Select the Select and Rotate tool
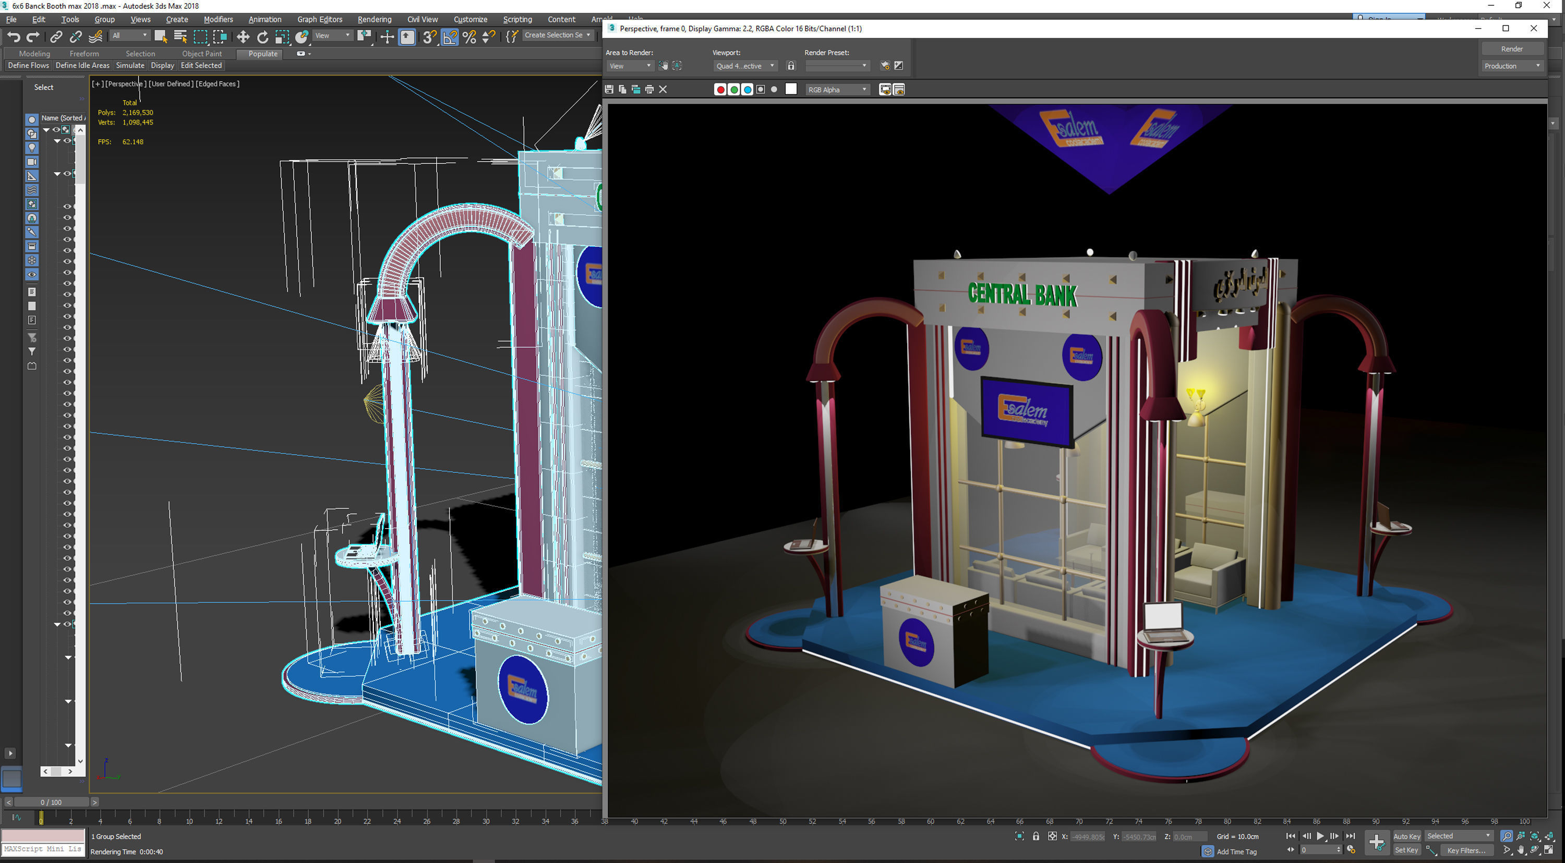Screen dimensions: 1565x863 click(263, 37)
